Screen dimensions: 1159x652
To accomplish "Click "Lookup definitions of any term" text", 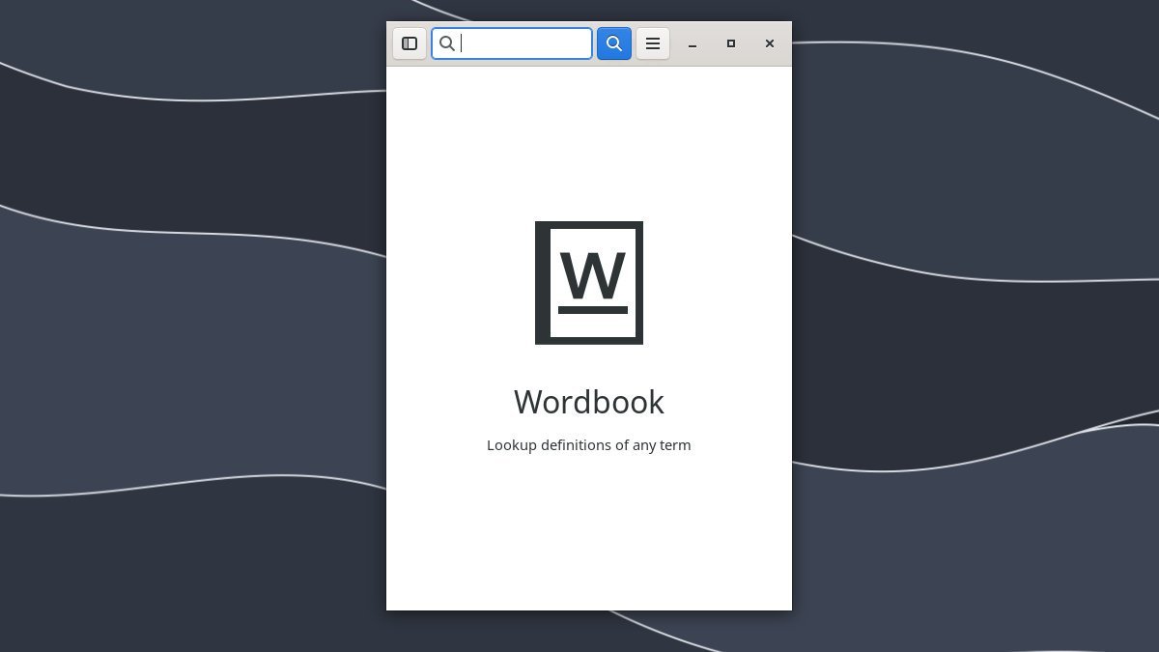I will pos(589,445).
